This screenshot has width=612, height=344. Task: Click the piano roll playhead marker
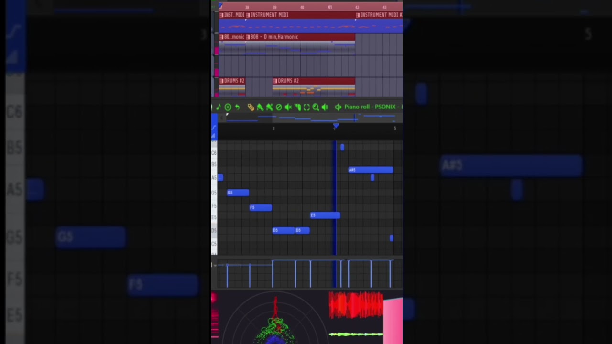(x=336, y=126)
